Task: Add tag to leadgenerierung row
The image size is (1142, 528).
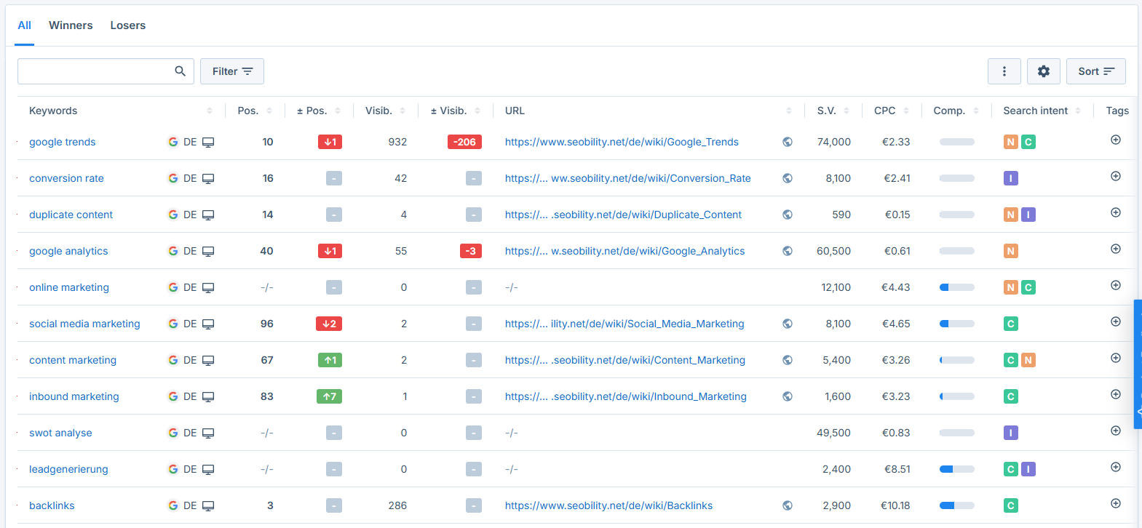Action: pos(1115,467)
